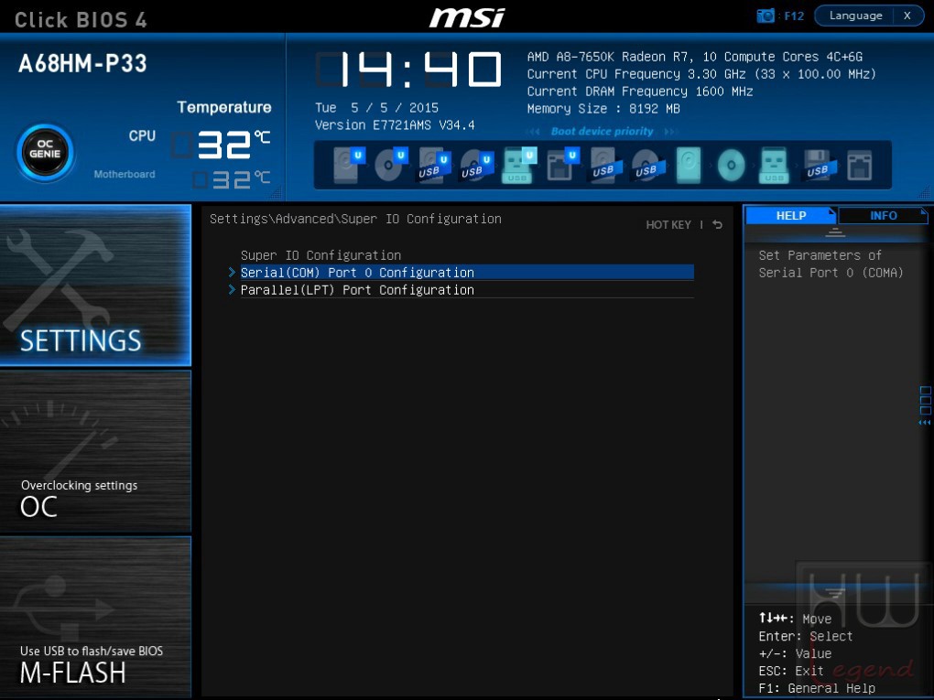The height and width of the screenshot is (700, 934).
Task: Click Current CPU Frequency 3.30 GHz line
Action: point(701,74)
